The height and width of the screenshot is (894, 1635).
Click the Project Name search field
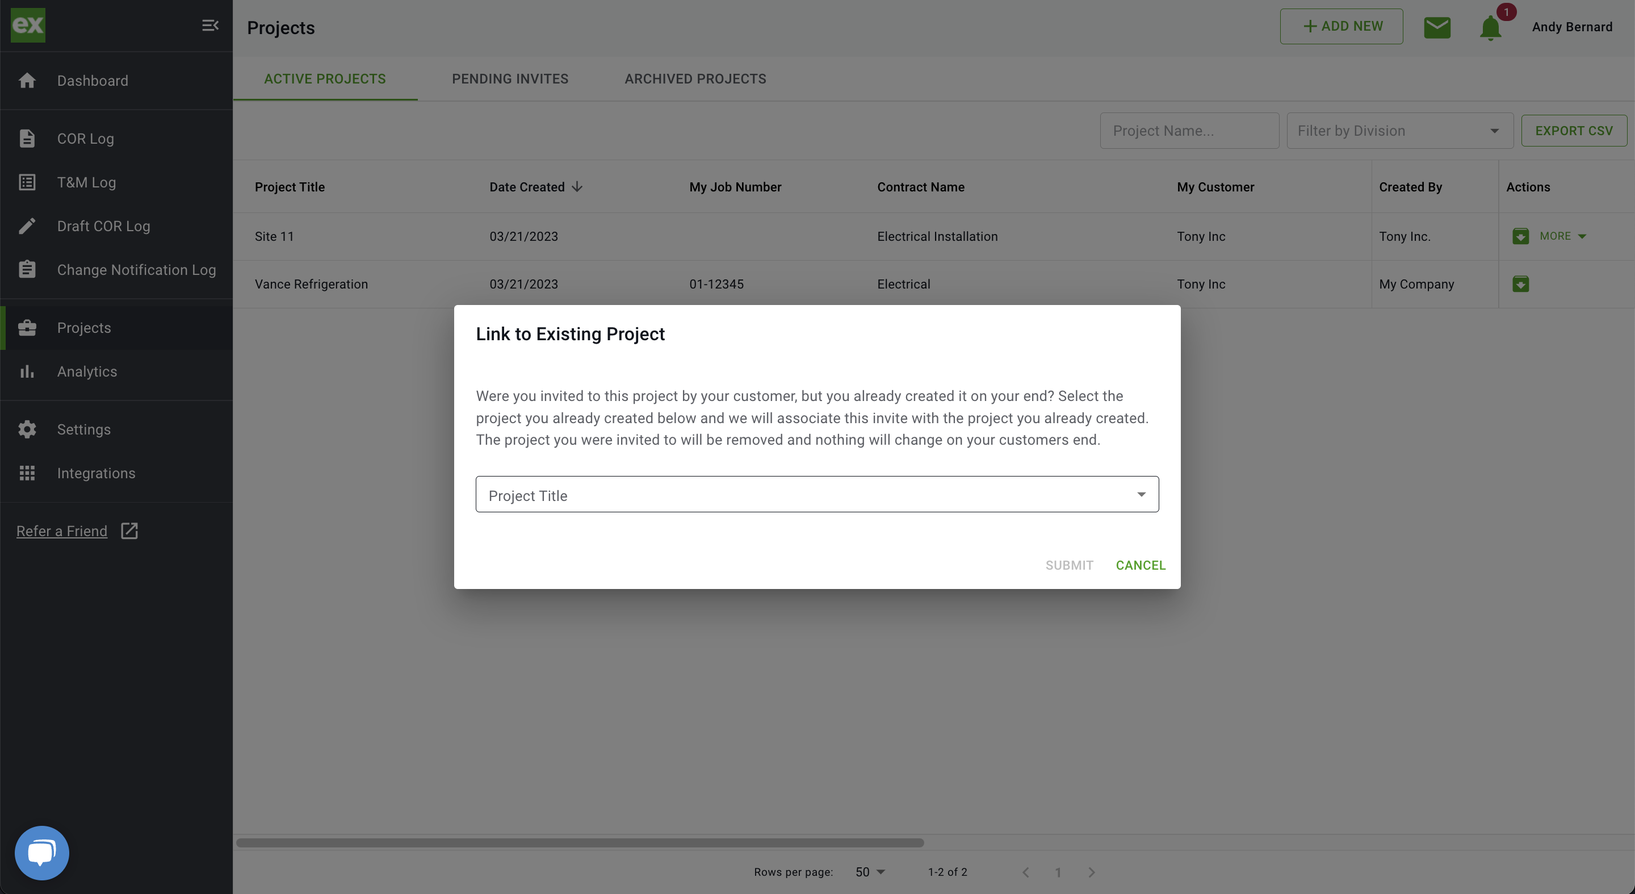tap(1189, 131)
